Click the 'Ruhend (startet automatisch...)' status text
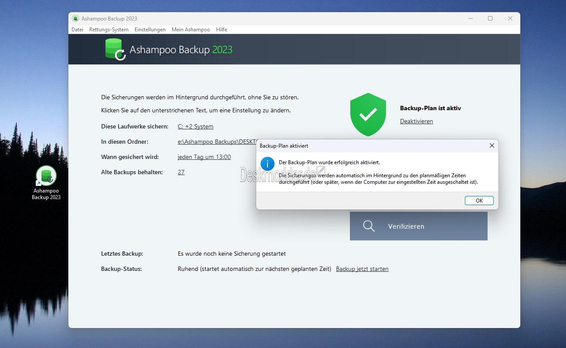This screenshot has width=566, height=348. point(254,269)
